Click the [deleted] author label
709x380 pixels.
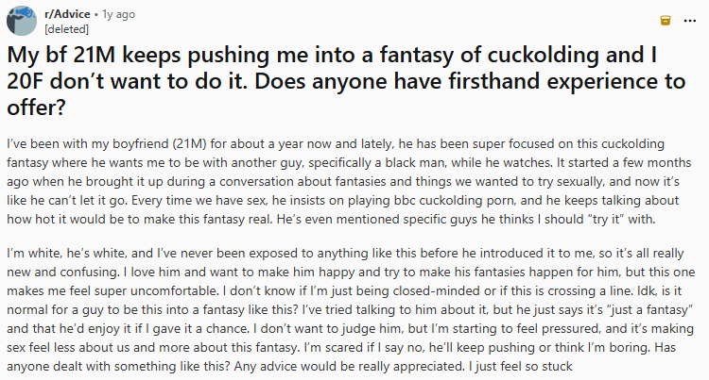coord(63,28)
